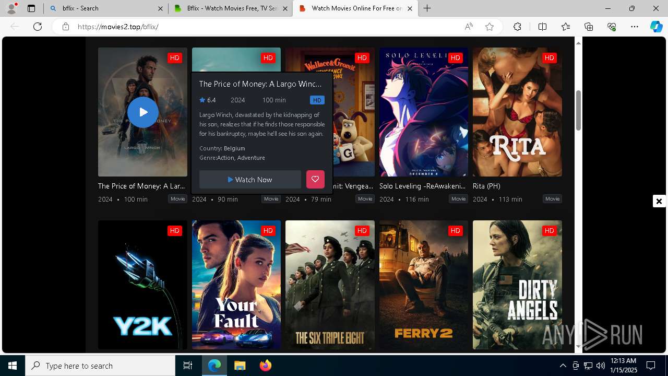Switch to Bflix - Watch Movies Free tab
Viewport: 668px width, 376px height.
tap(231, 8)
